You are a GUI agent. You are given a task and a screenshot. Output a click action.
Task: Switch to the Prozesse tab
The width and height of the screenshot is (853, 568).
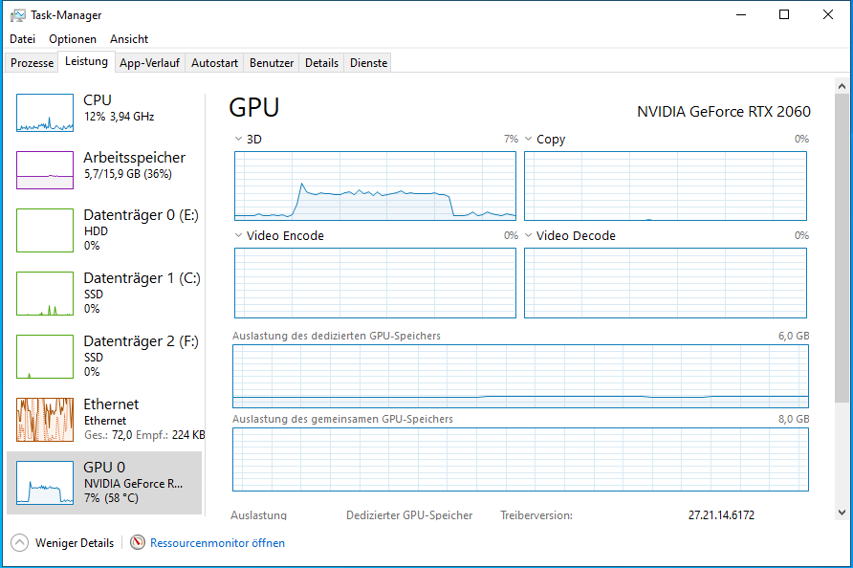pos(32,63)
